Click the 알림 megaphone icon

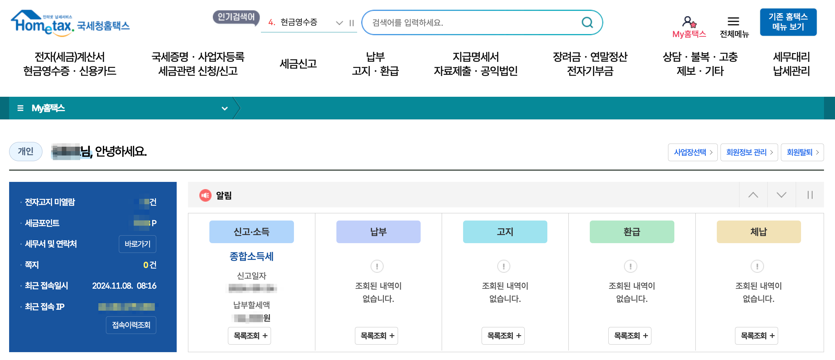205,195
